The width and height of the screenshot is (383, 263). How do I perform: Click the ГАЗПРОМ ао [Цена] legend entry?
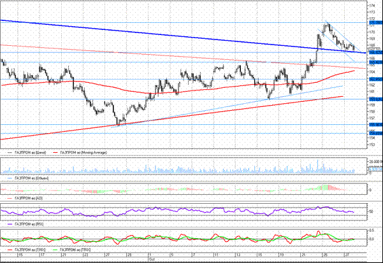pyautogui.click(x=27, y=152)
